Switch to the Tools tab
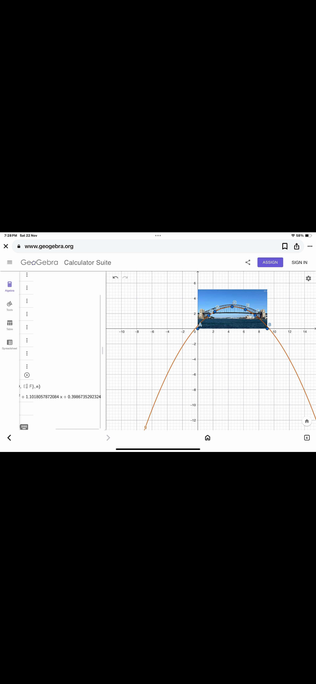 [x=10, y=306]
